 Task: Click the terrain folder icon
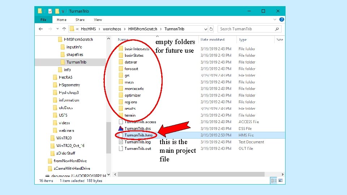(121, 115)
